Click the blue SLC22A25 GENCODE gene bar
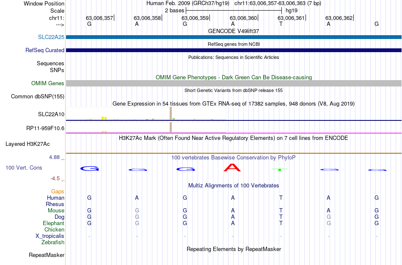Image resolution: width=402 pixels, height=265 pixels. [x=234, y=37]
